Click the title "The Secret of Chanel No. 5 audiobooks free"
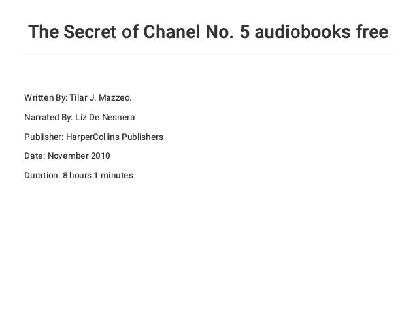The image size is (417, 313). pyautogui.click(x=208, y=31)
